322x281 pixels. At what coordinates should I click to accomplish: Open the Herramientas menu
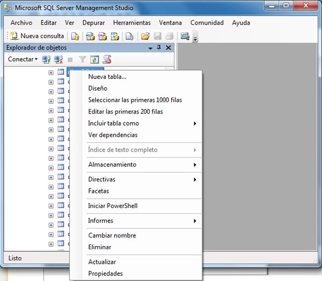pyautogui.click(x=133, y=23)
